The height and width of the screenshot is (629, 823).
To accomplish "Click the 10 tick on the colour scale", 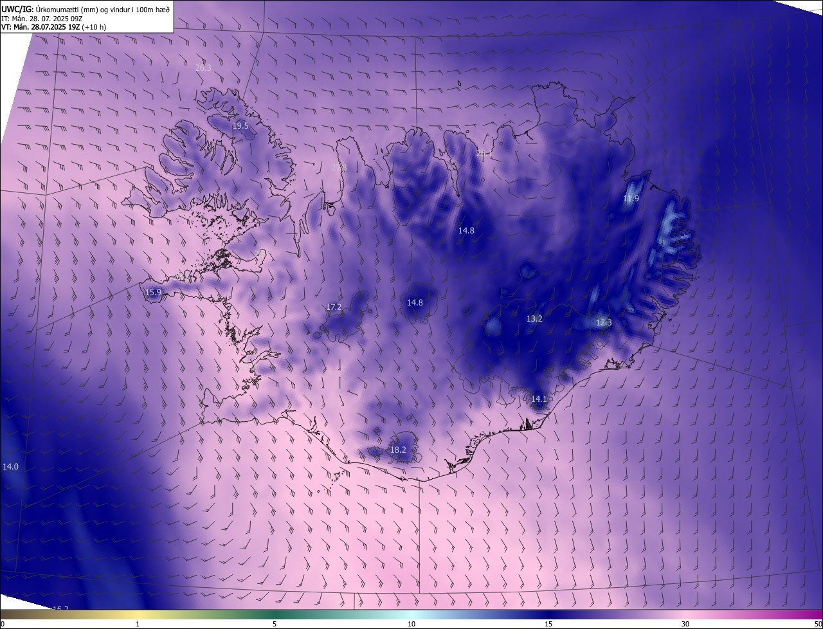I will (x=411, y=624).
